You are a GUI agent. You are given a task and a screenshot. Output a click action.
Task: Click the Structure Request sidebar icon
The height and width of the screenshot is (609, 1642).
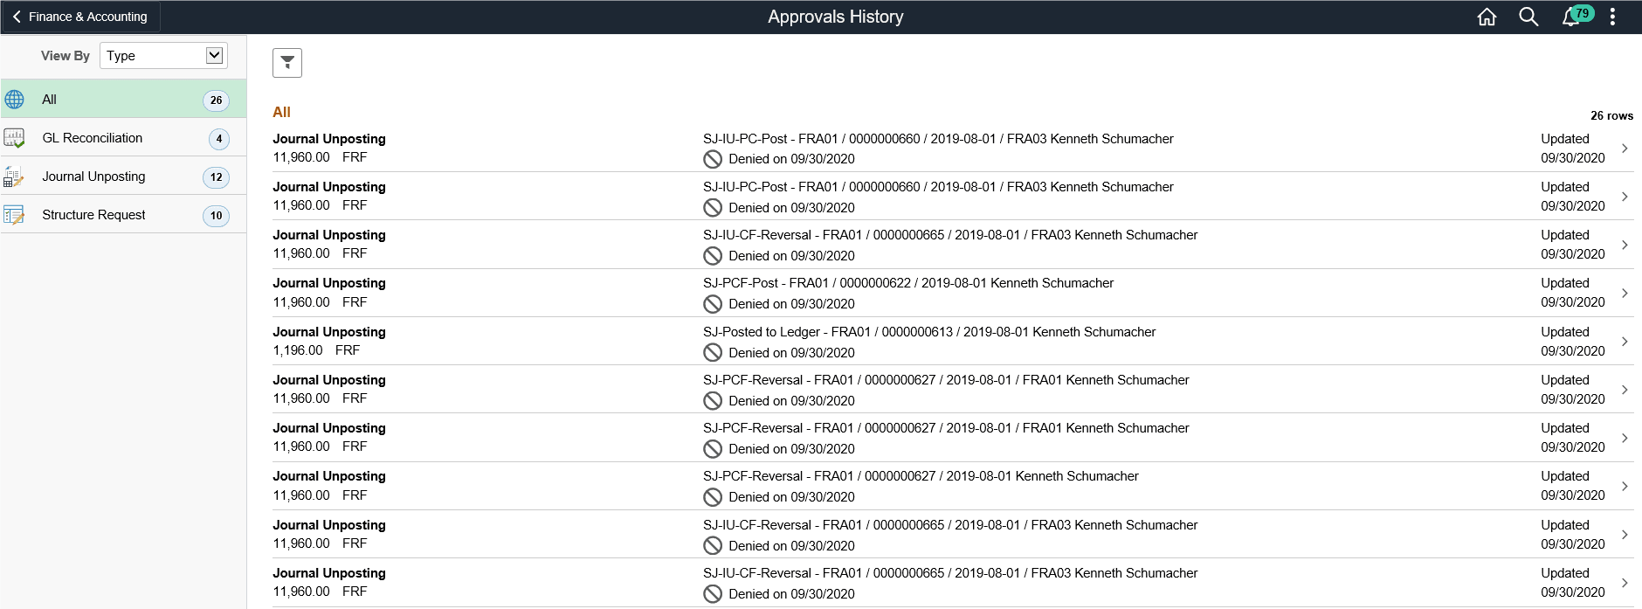[x=14, y=214]
